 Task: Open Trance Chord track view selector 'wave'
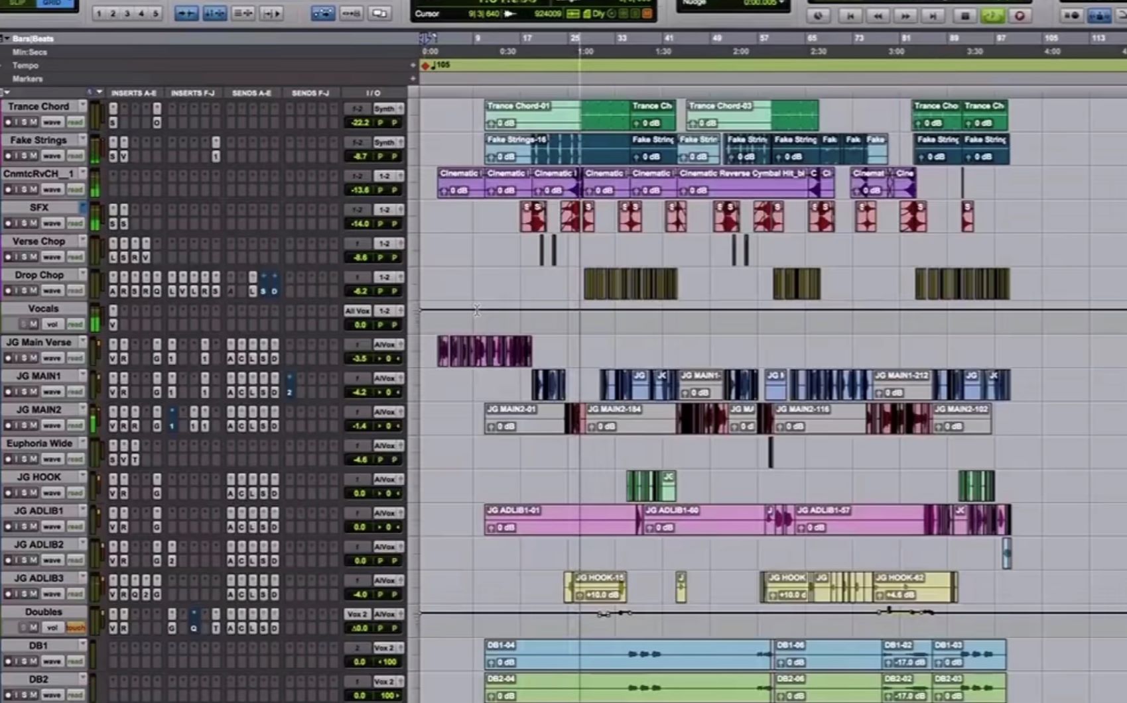coord(52,122)
